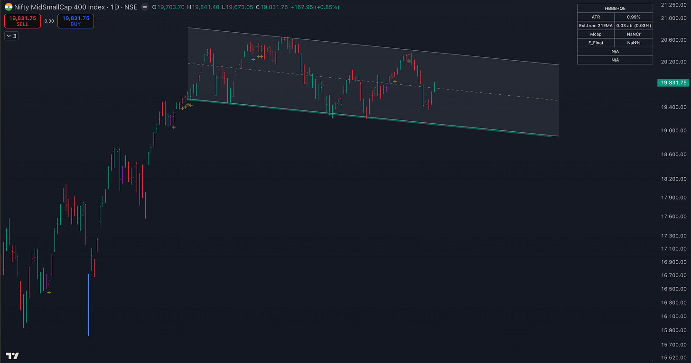
Task: Click the 0.00 spread value between Sell and Buy
Action: [49, 21]
